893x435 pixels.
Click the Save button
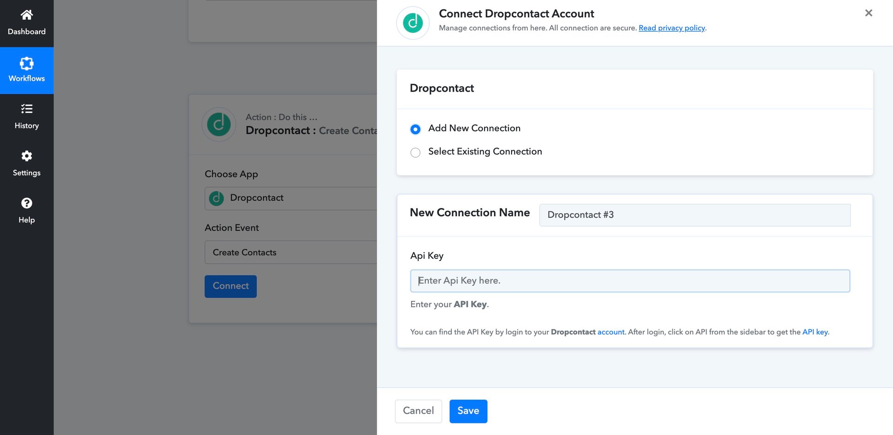click(x=468, y=411)
